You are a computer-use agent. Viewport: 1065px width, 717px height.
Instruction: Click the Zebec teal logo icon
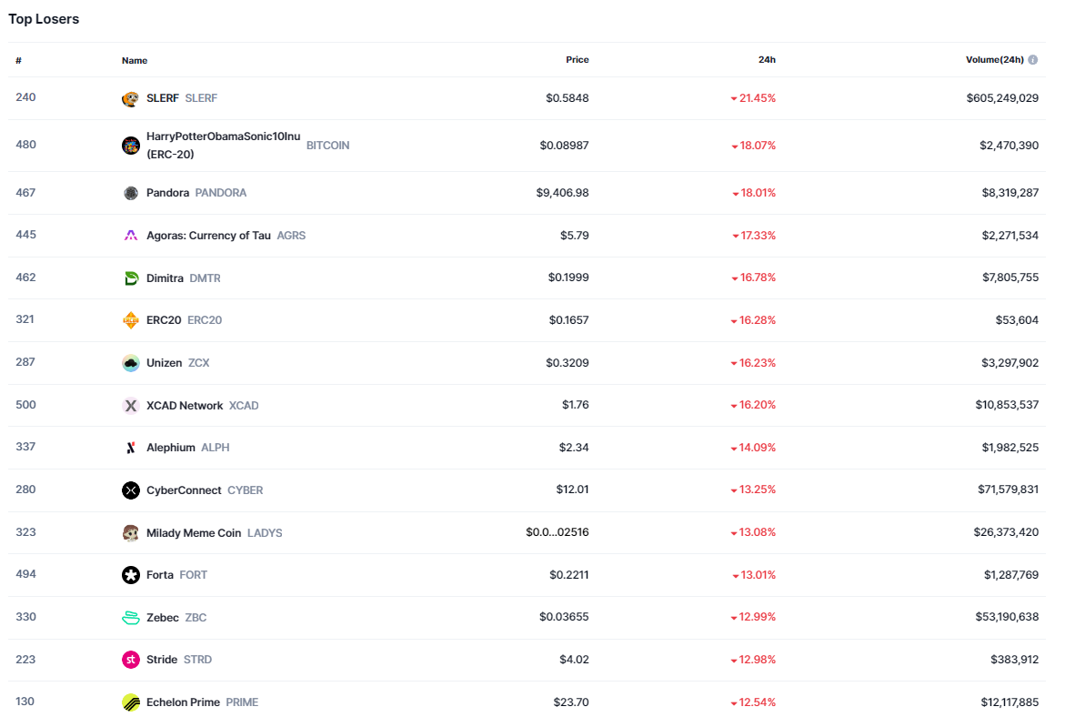(131, 618)
